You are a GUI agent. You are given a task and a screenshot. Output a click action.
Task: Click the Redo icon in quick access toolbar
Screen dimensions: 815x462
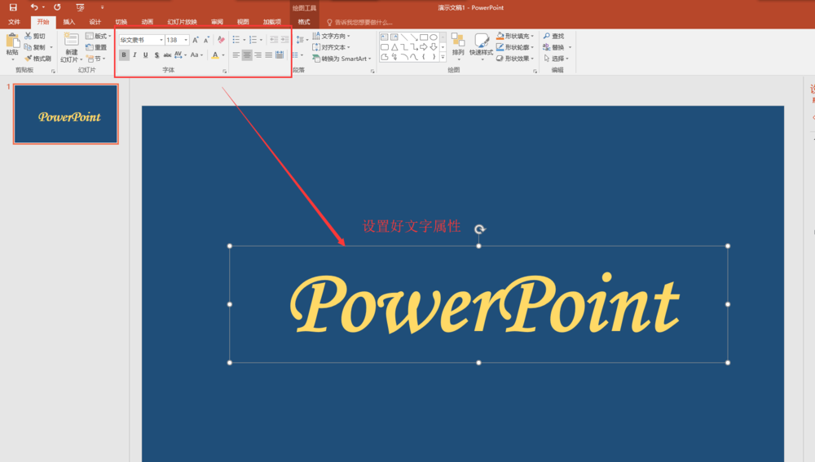pos(57,7)
